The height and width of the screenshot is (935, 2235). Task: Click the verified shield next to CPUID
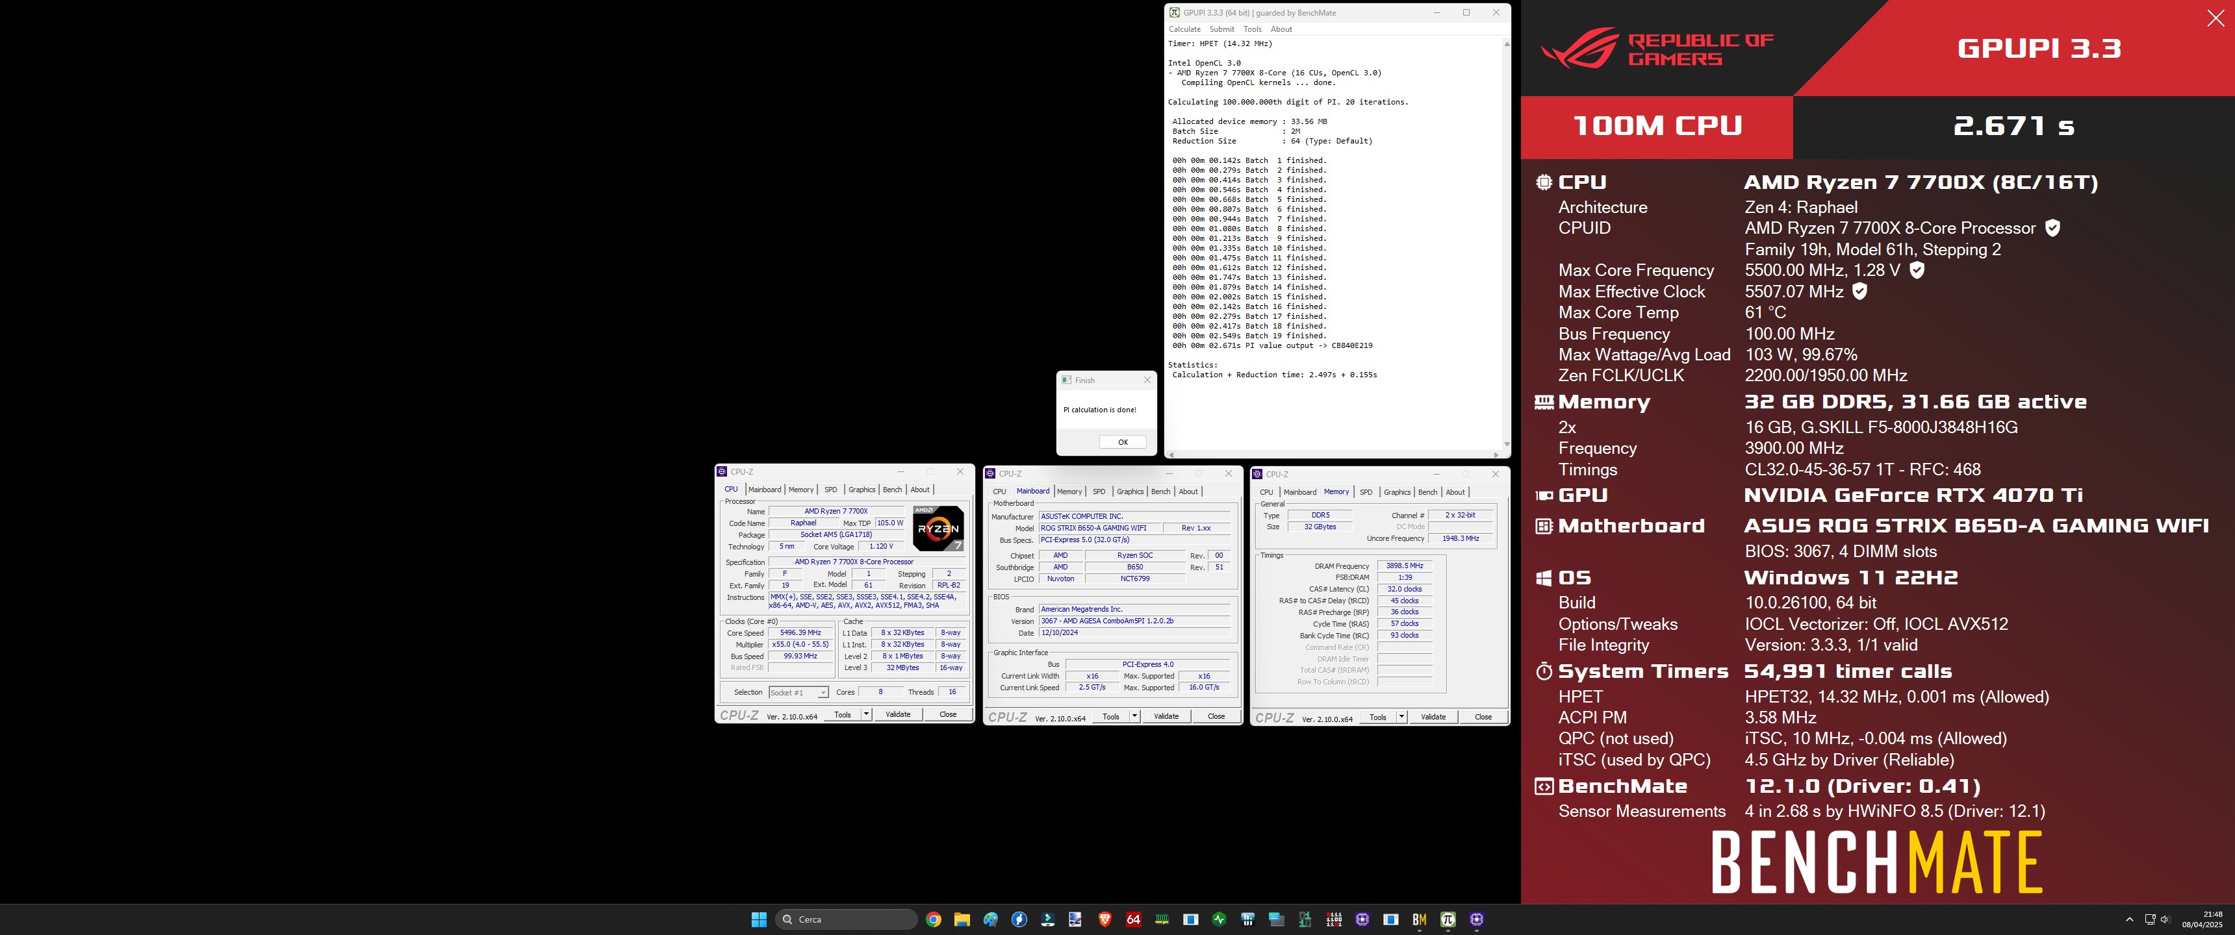[2052, 228]
